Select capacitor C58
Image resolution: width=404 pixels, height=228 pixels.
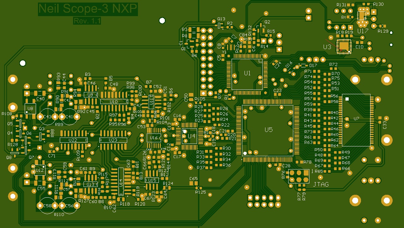pos(47,206)
